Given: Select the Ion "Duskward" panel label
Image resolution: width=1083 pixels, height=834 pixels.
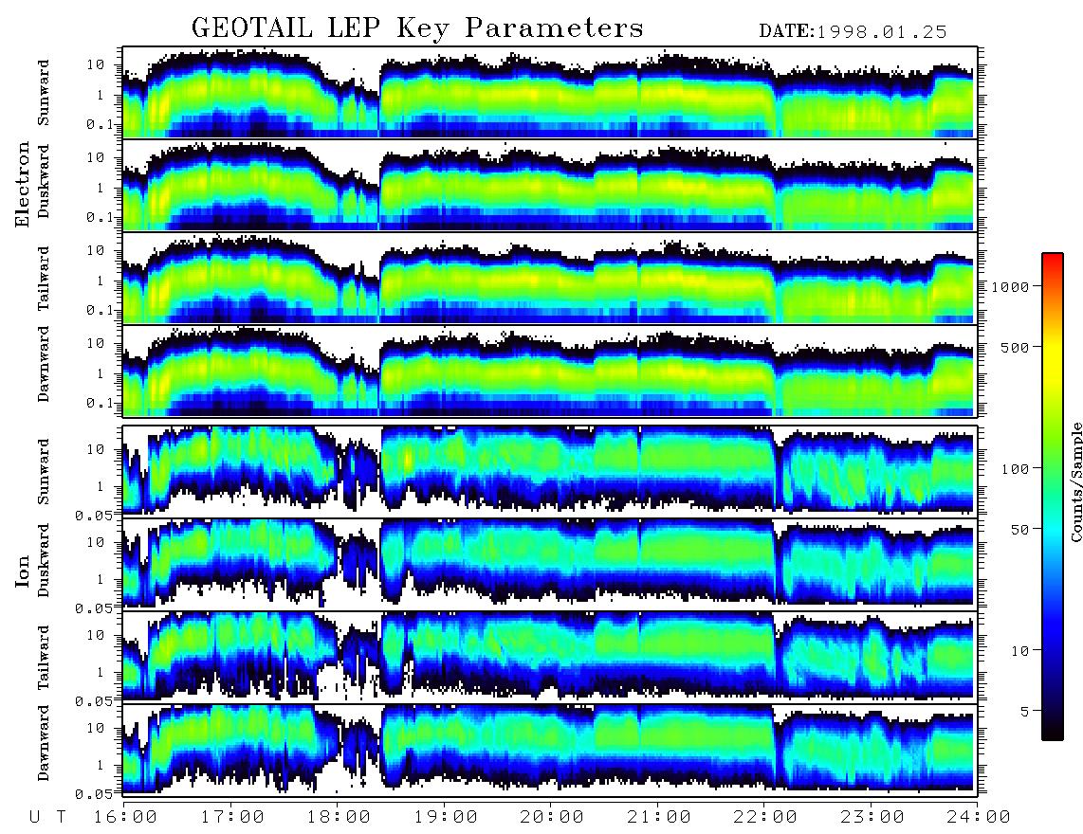Looking at the screenshot, I should pos(44,560).
